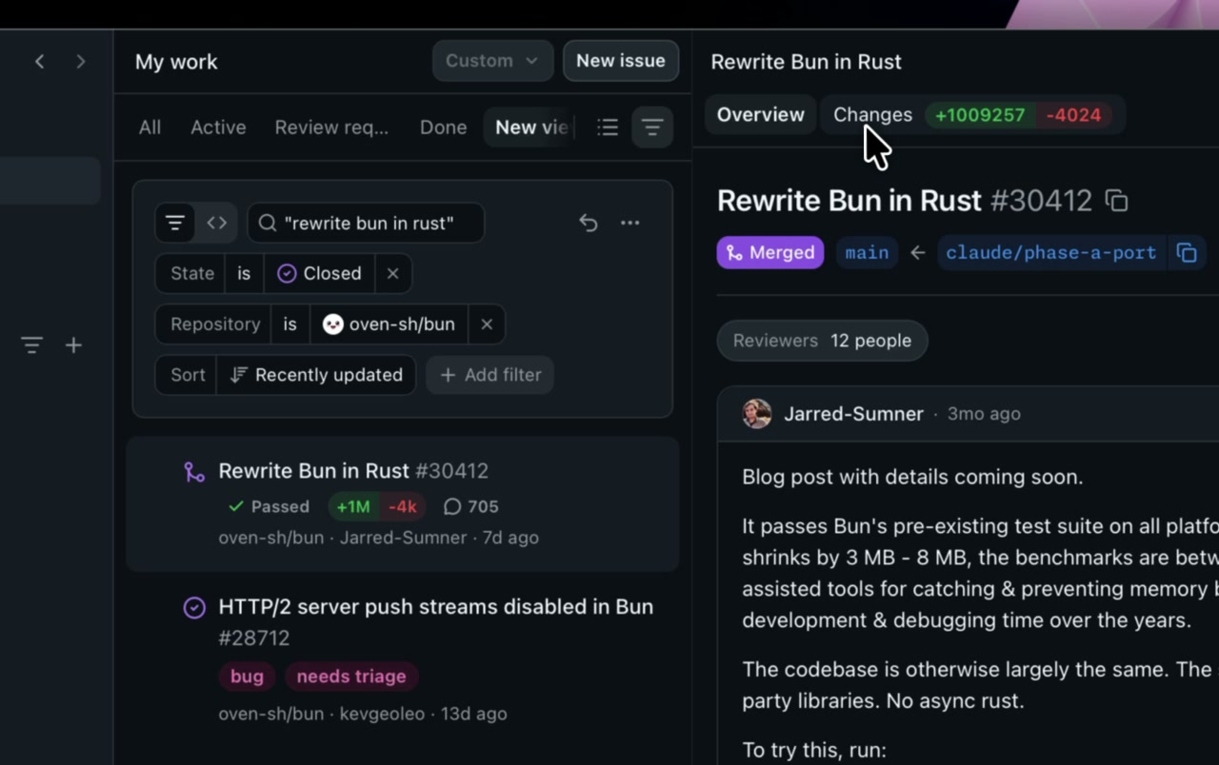Copy the pull request number #30412
1219x765 pixels.
pos(1116,201)
